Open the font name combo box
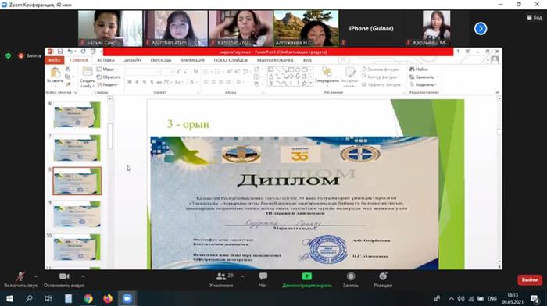 click(144, 72)
